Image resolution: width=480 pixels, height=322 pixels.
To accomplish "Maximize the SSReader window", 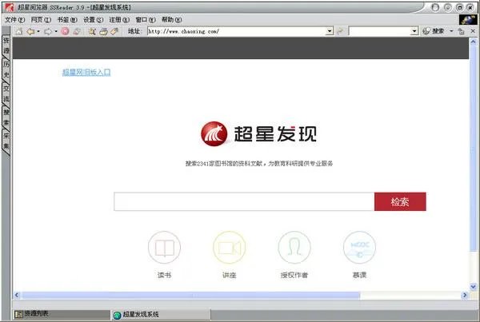I will (x=460, y=7).
